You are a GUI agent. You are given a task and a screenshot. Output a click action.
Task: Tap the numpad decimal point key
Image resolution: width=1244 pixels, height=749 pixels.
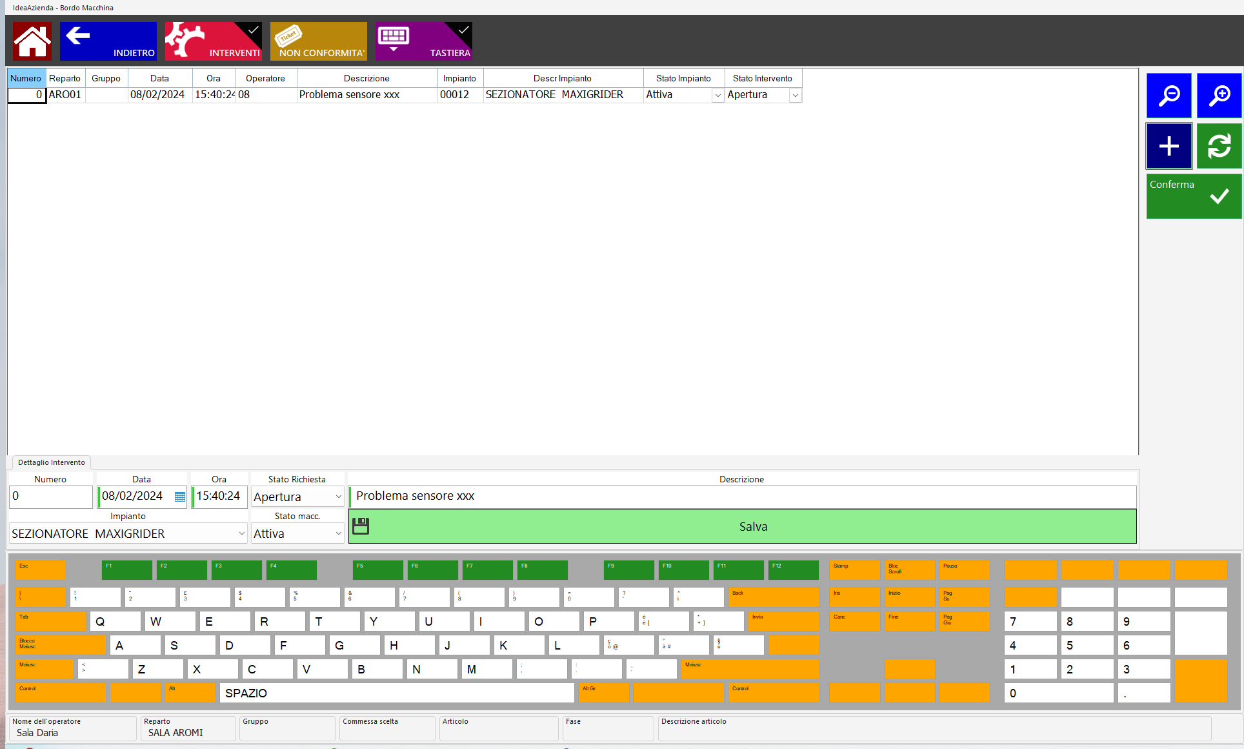[x=1144, y=693]
